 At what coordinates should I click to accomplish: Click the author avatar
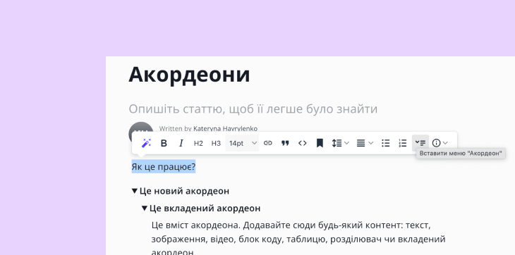tap(141, 127)
